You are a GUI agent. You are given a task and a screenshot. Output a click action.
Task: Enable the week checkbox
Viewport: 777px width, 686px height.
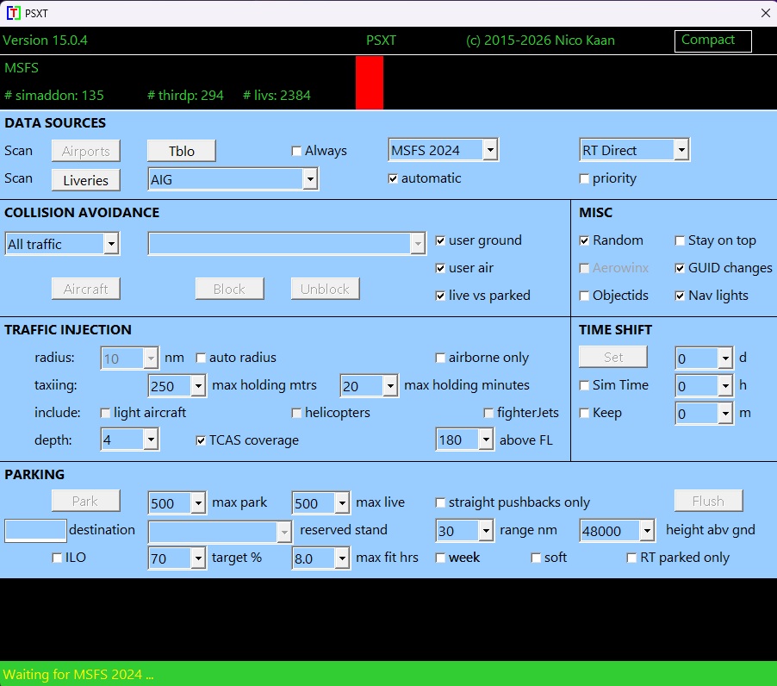coord(440,558)
